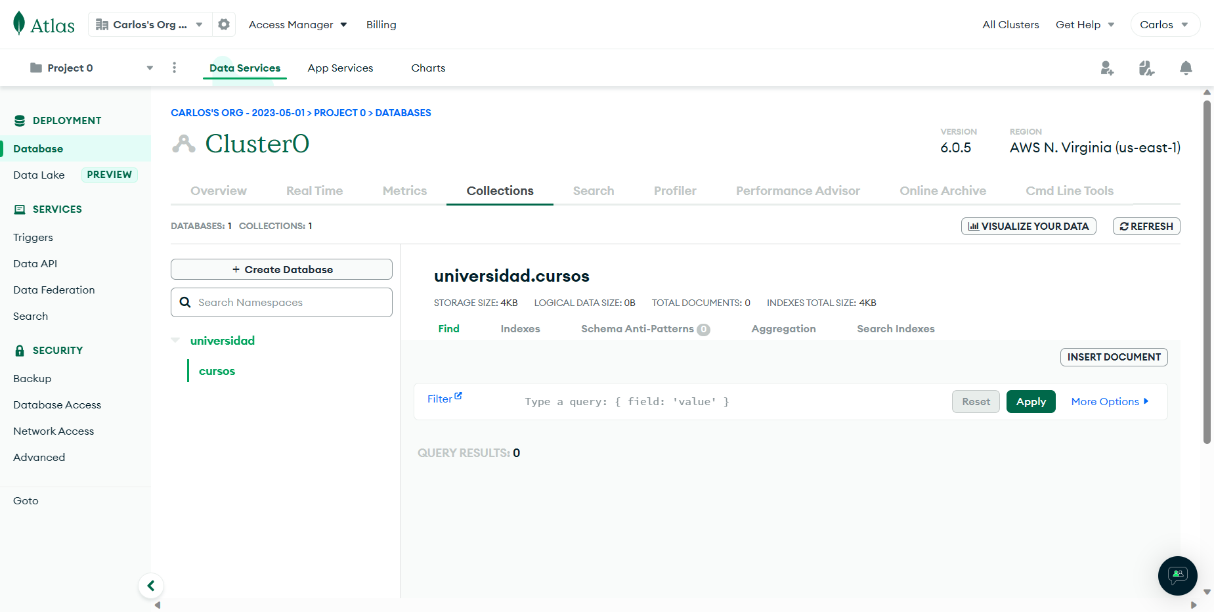
Task: Open the Project 0 selector dropdown
Action: pos(149,68)
